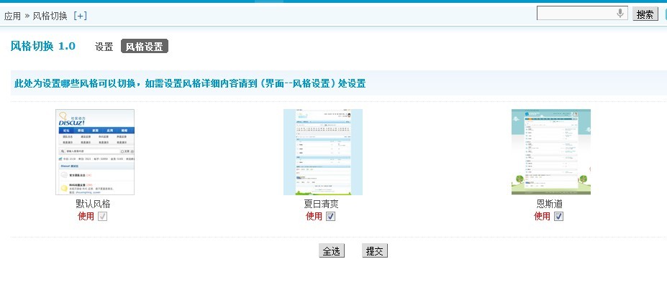Open the 默认风格 style thumbnail
This screenshot has width=667, height=287.
coord(95,152)
